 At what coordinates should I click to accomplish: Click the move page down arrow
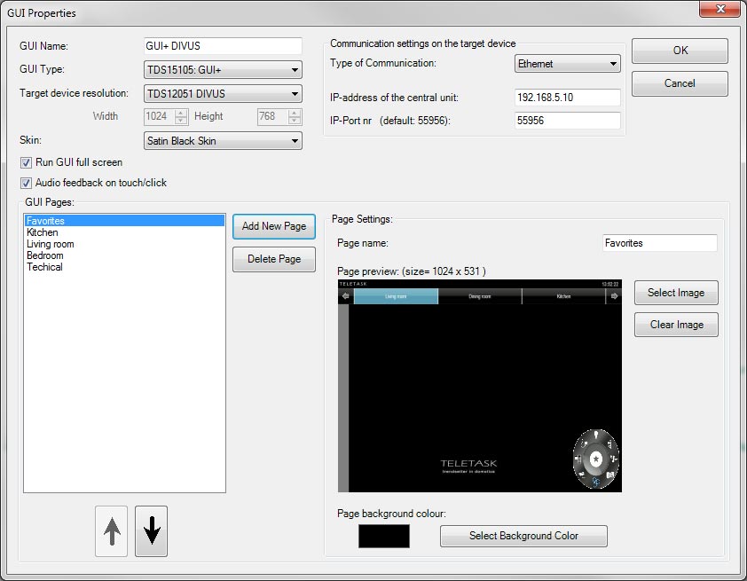tap(151, 530)
